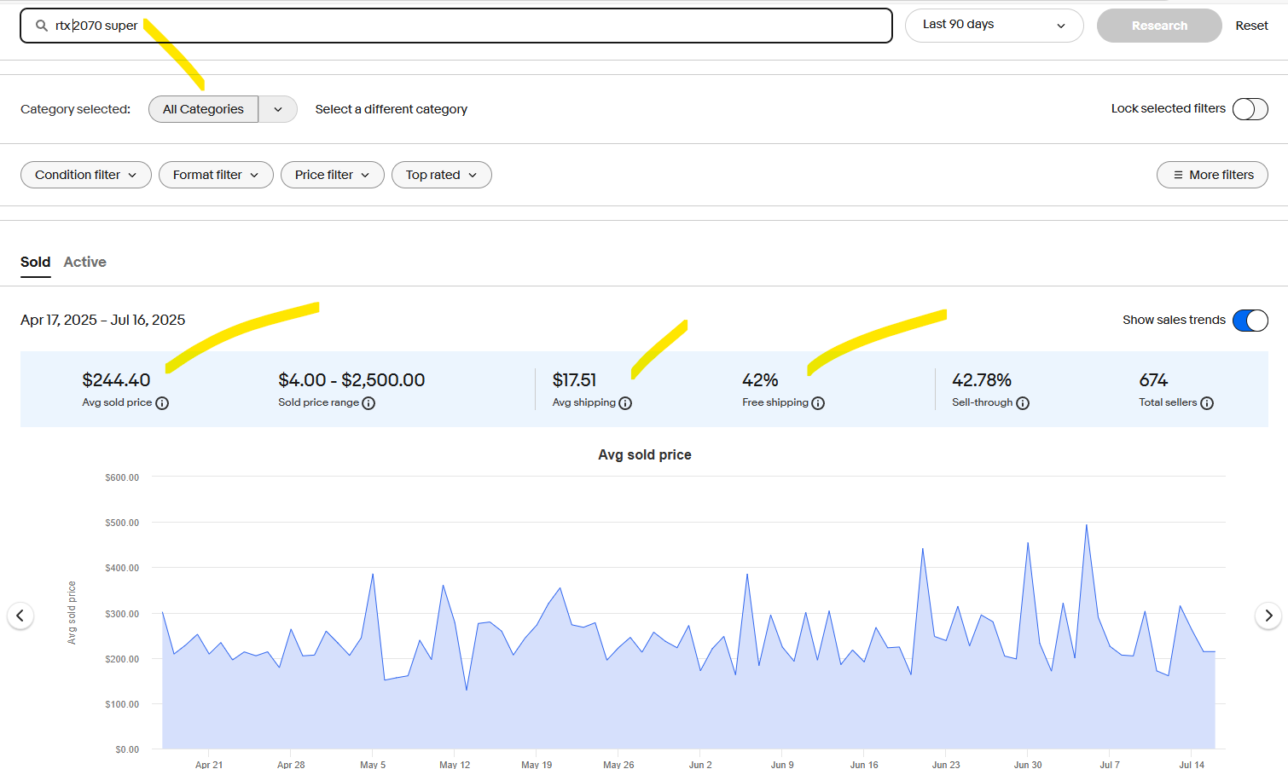The image size is (1288, 769).
Task: Open Top rated dropdown
Action: pos(442,175)
